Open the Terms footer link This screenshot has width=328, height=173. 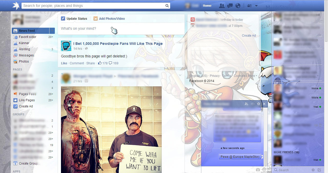coord(227,76)
